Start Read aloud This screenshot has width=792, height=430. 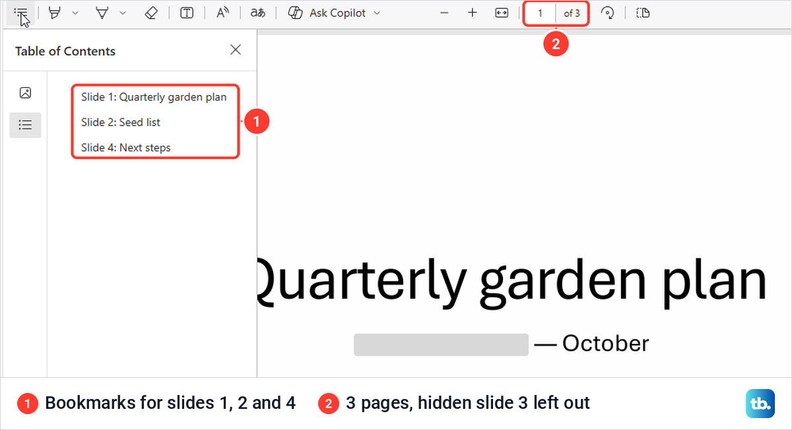click(223, 13)
